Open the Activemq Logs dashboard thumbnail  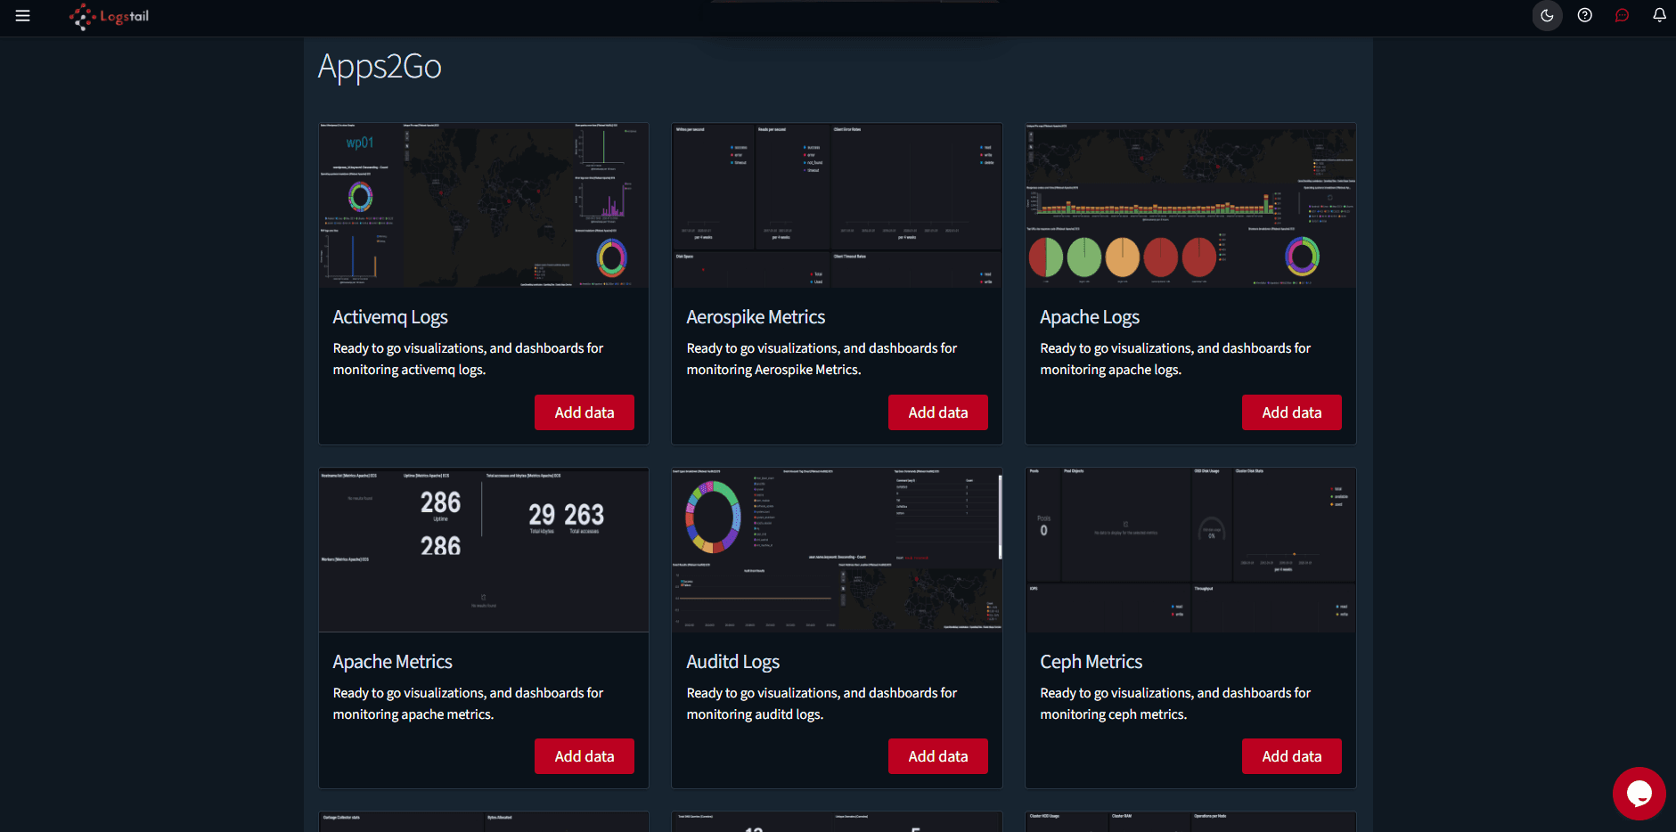coord(484,205)
